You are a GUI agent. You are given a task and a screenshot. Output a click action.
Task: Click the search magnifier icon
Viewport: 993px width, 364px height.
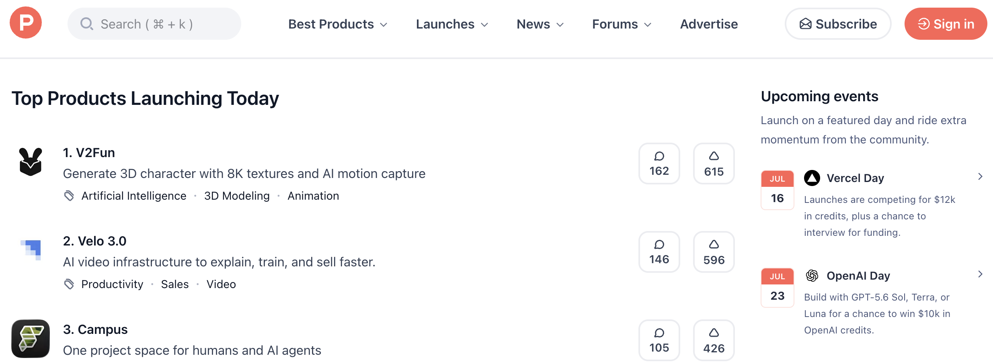point(87,24)
